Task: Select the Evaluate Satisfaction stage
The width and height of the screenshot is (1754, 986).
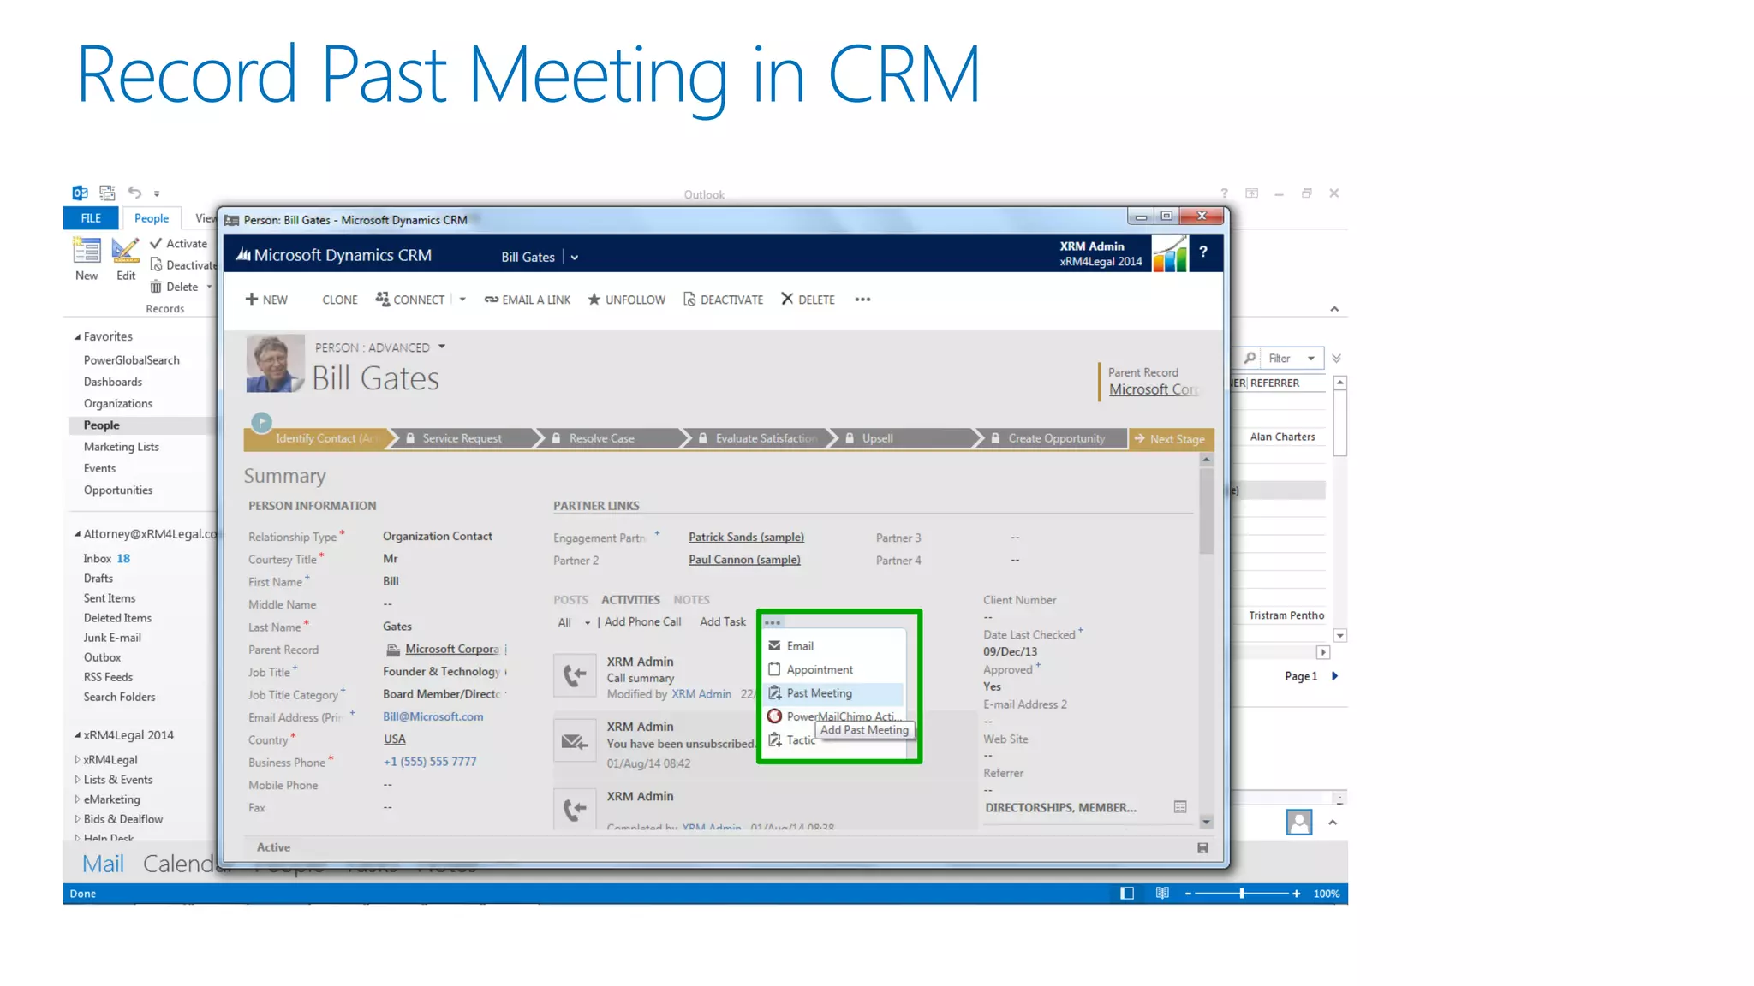Action: tap(766, 438)
